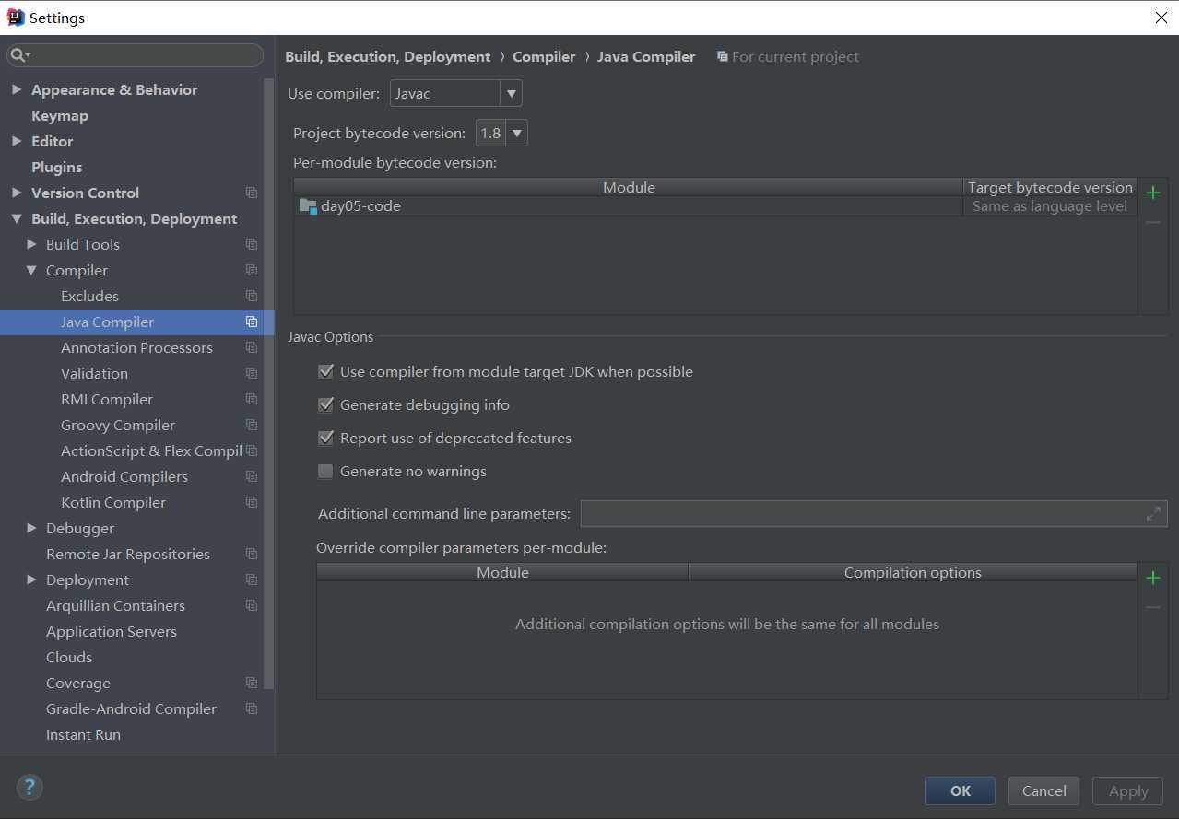Click project-level icon next to Groovy Compiler
The height and width of the screenshot is (819, 1179).
(x=252, y=425)
